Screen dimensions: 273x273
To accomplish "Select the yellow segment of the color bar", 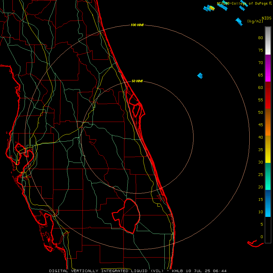I will 268,149.
